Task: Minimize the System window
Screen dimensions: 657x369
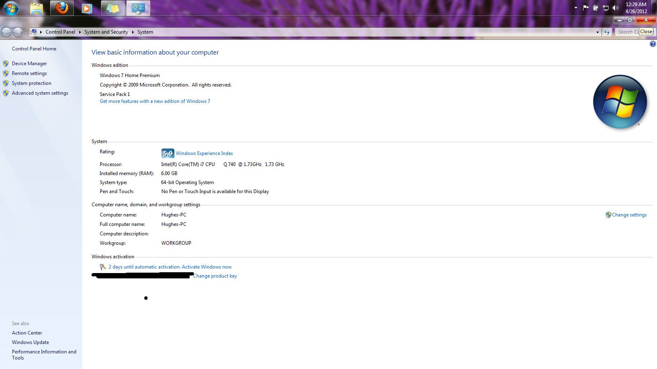Action: (619, 20)
